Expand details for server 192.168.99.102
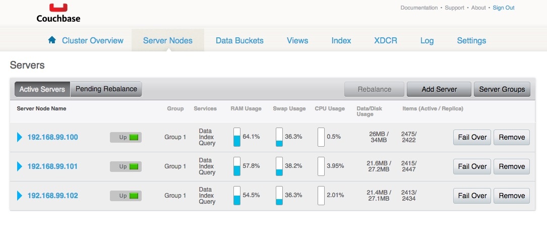 20,196
